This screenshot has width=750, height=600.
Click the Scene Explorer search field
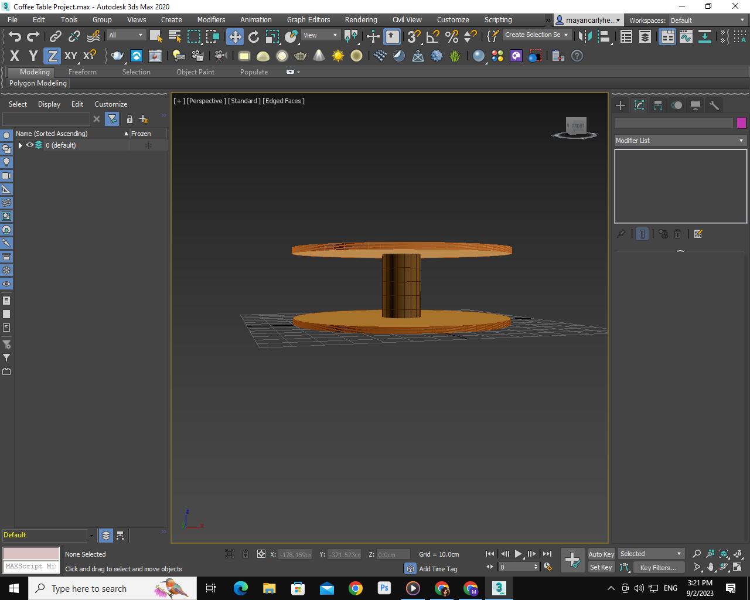coord(46,119)
